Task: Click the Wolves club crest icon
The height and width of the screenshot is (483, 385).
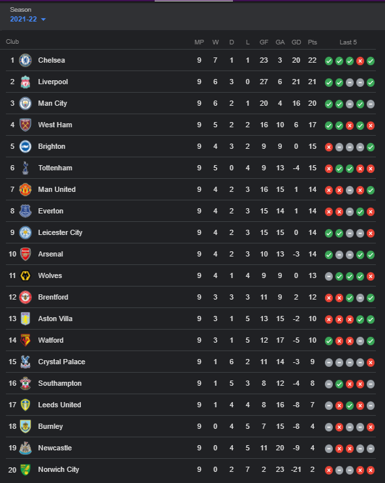Action: [x=25, y=275]
